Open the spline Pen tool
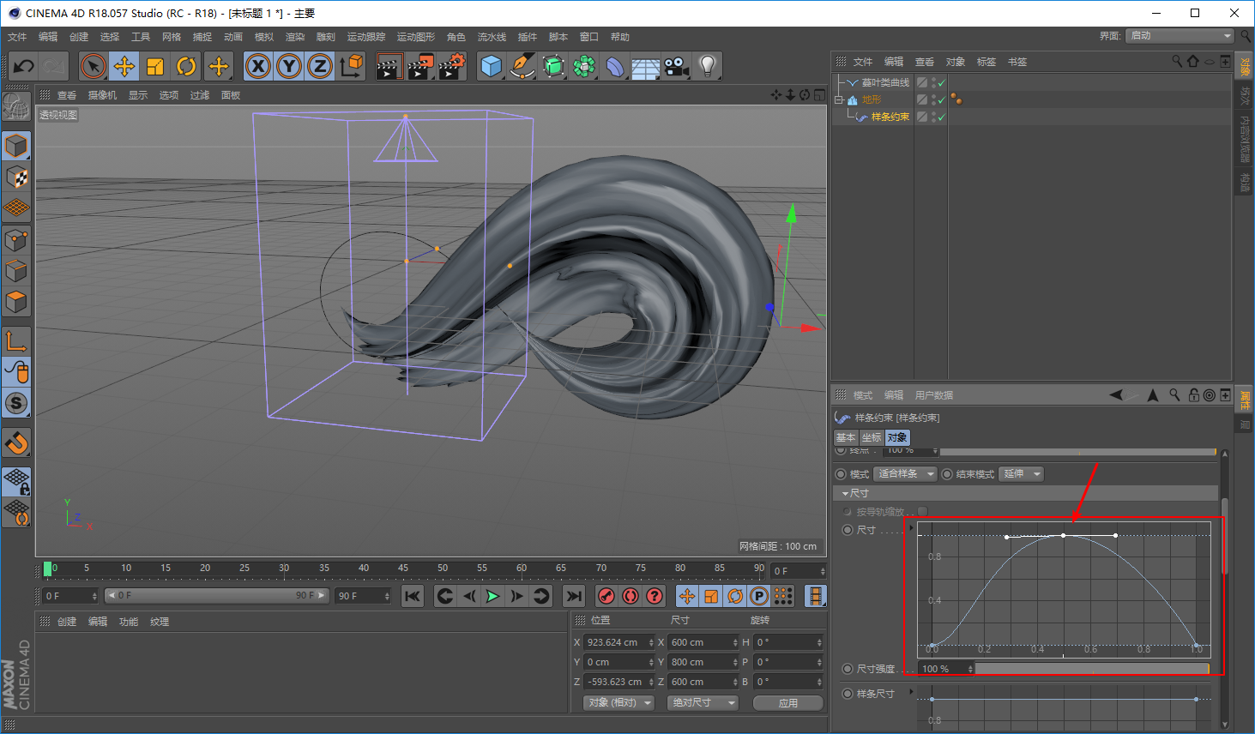 pyautogui.click(x=522, y=66)
